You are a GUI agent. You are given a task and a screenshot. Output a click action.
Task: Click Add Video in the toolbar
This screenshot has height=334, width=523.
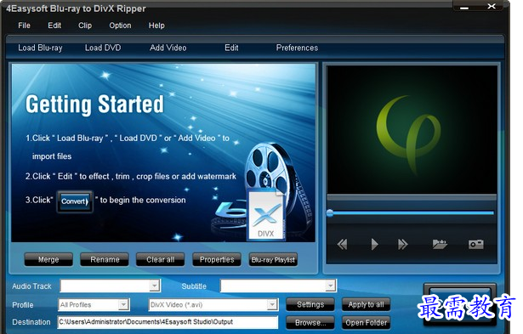[x=168, y=48]
